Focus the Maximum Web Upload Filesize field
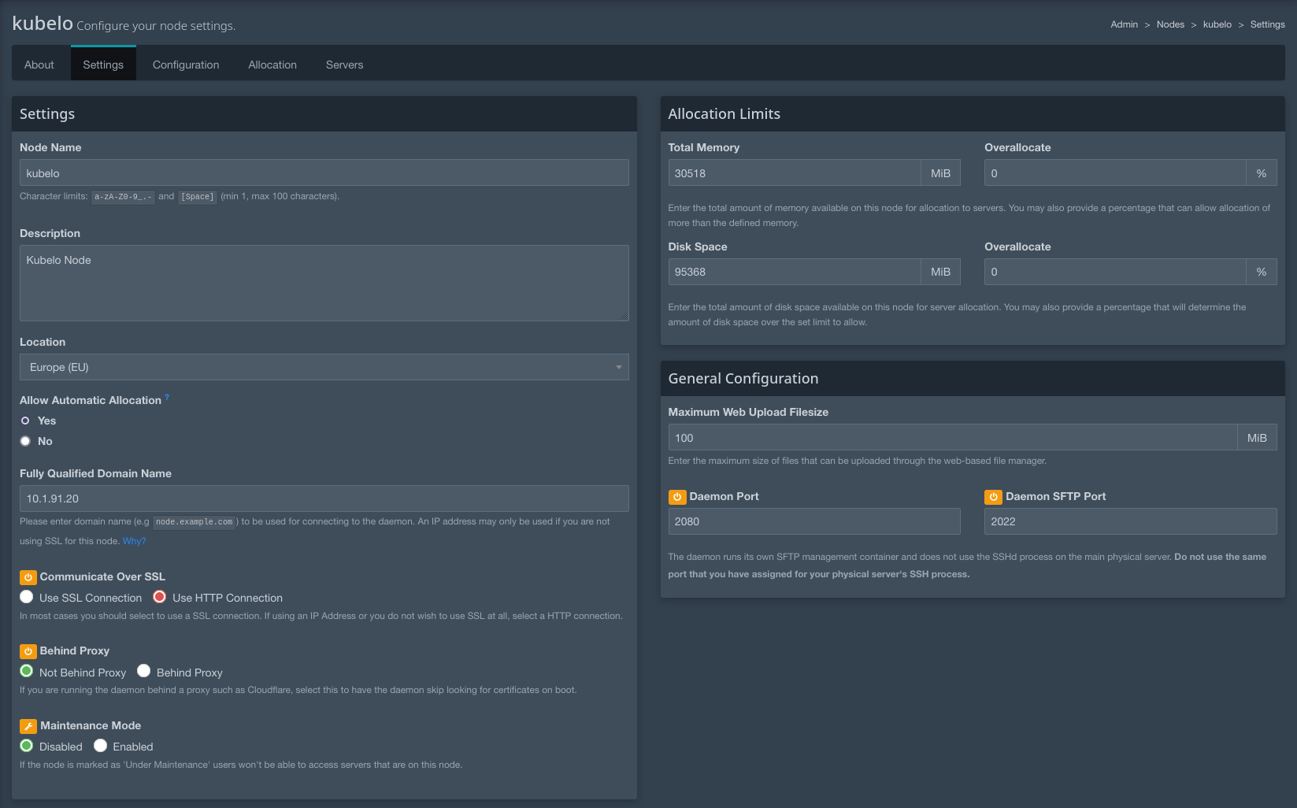 [953, 437]
